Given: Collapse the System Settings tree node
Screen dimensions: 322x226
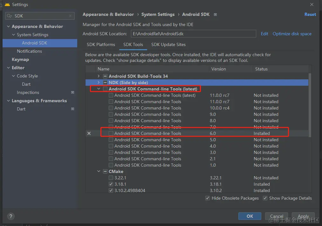Looking at the screenshot, I should click(14, 35).
